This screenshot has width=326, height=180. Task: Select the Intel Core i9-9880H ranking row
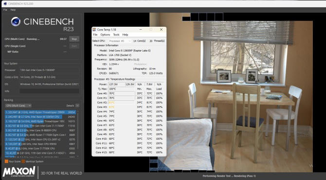click(40, 130)
